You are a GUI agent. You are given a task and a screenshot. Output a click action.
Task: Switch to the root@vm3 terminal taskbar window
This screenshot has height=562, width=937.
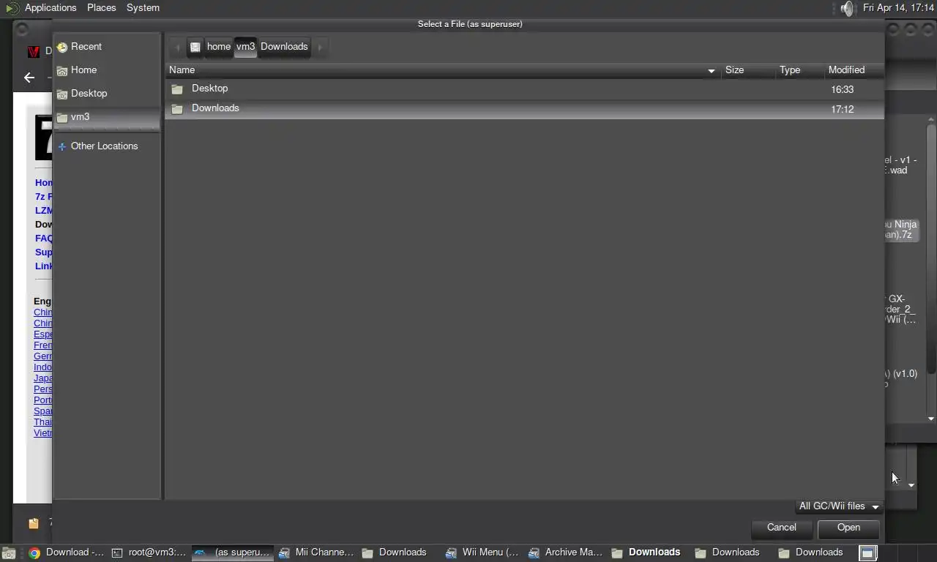pos(150,552)
